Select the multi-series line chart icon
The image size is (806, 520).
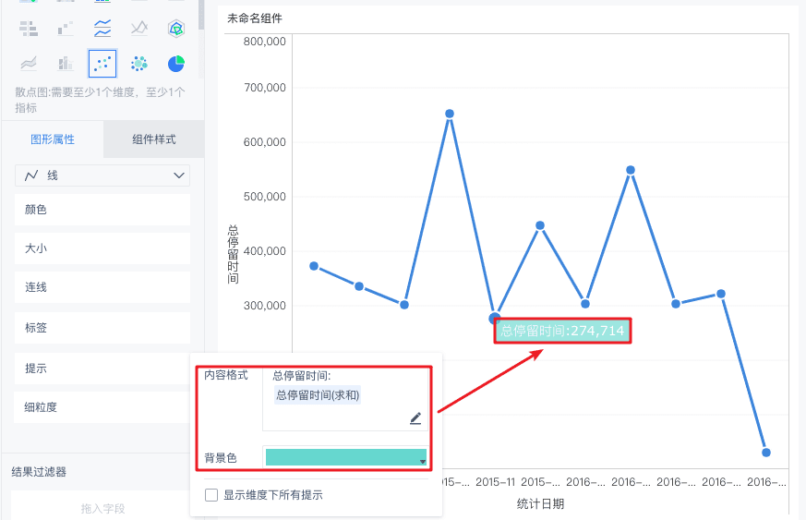(102, 29)
